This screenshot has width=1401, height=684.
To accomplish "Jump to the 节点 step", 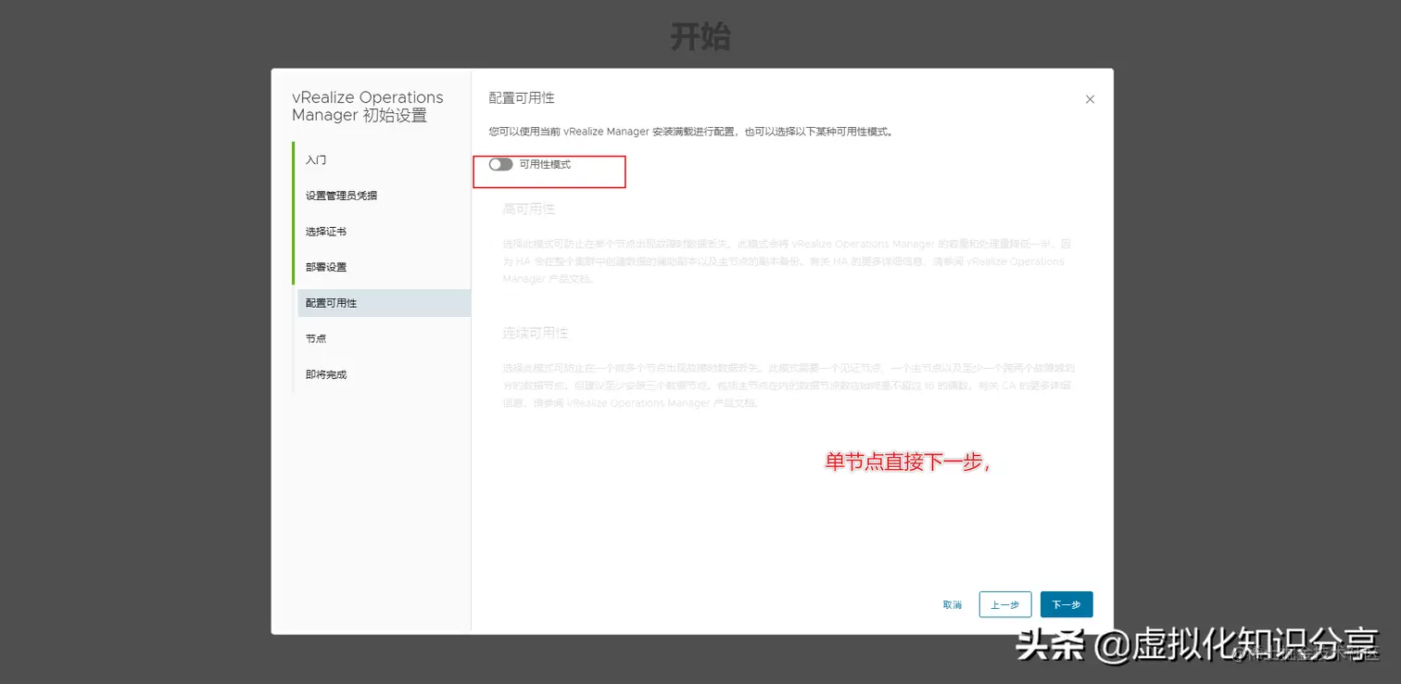I will [316, 338].
